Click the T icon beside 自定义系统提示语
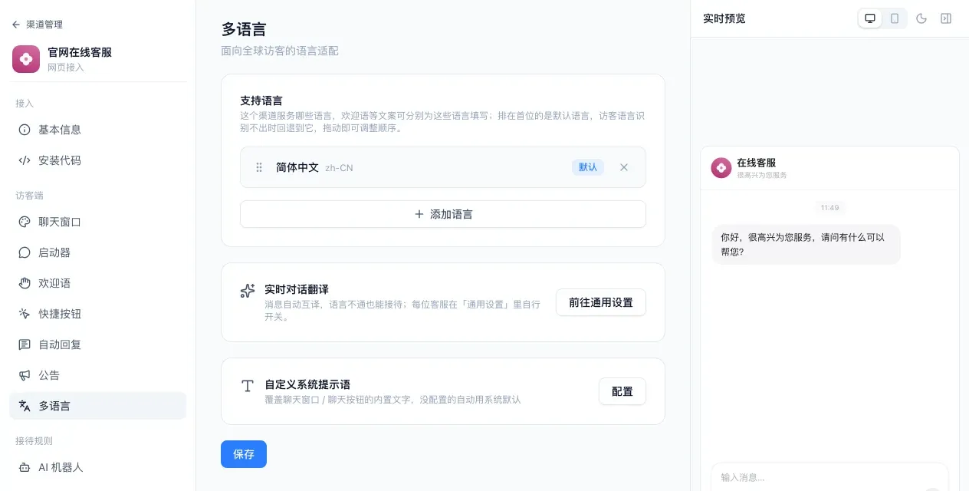The width and height of the screenshot is (969, 491). [248, 386]
